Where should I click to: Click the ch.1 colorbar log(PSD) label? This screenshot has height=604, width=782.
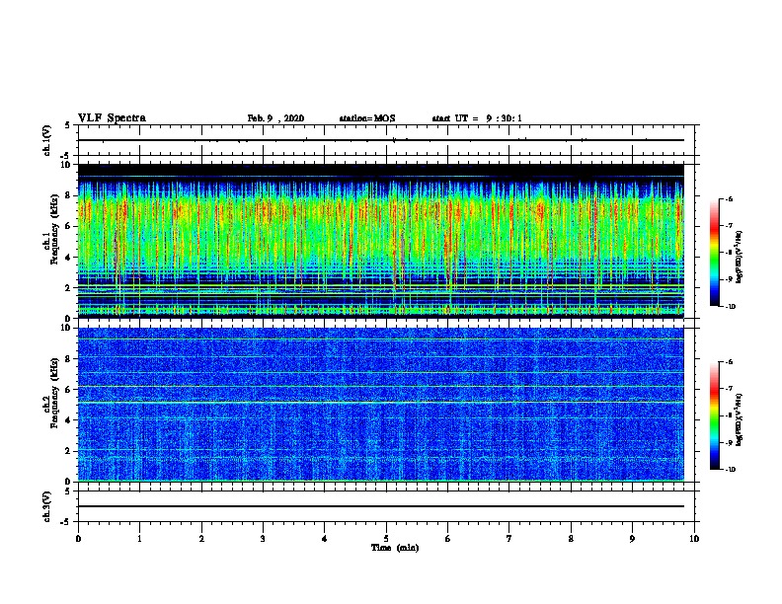click(x=740, y=257)
